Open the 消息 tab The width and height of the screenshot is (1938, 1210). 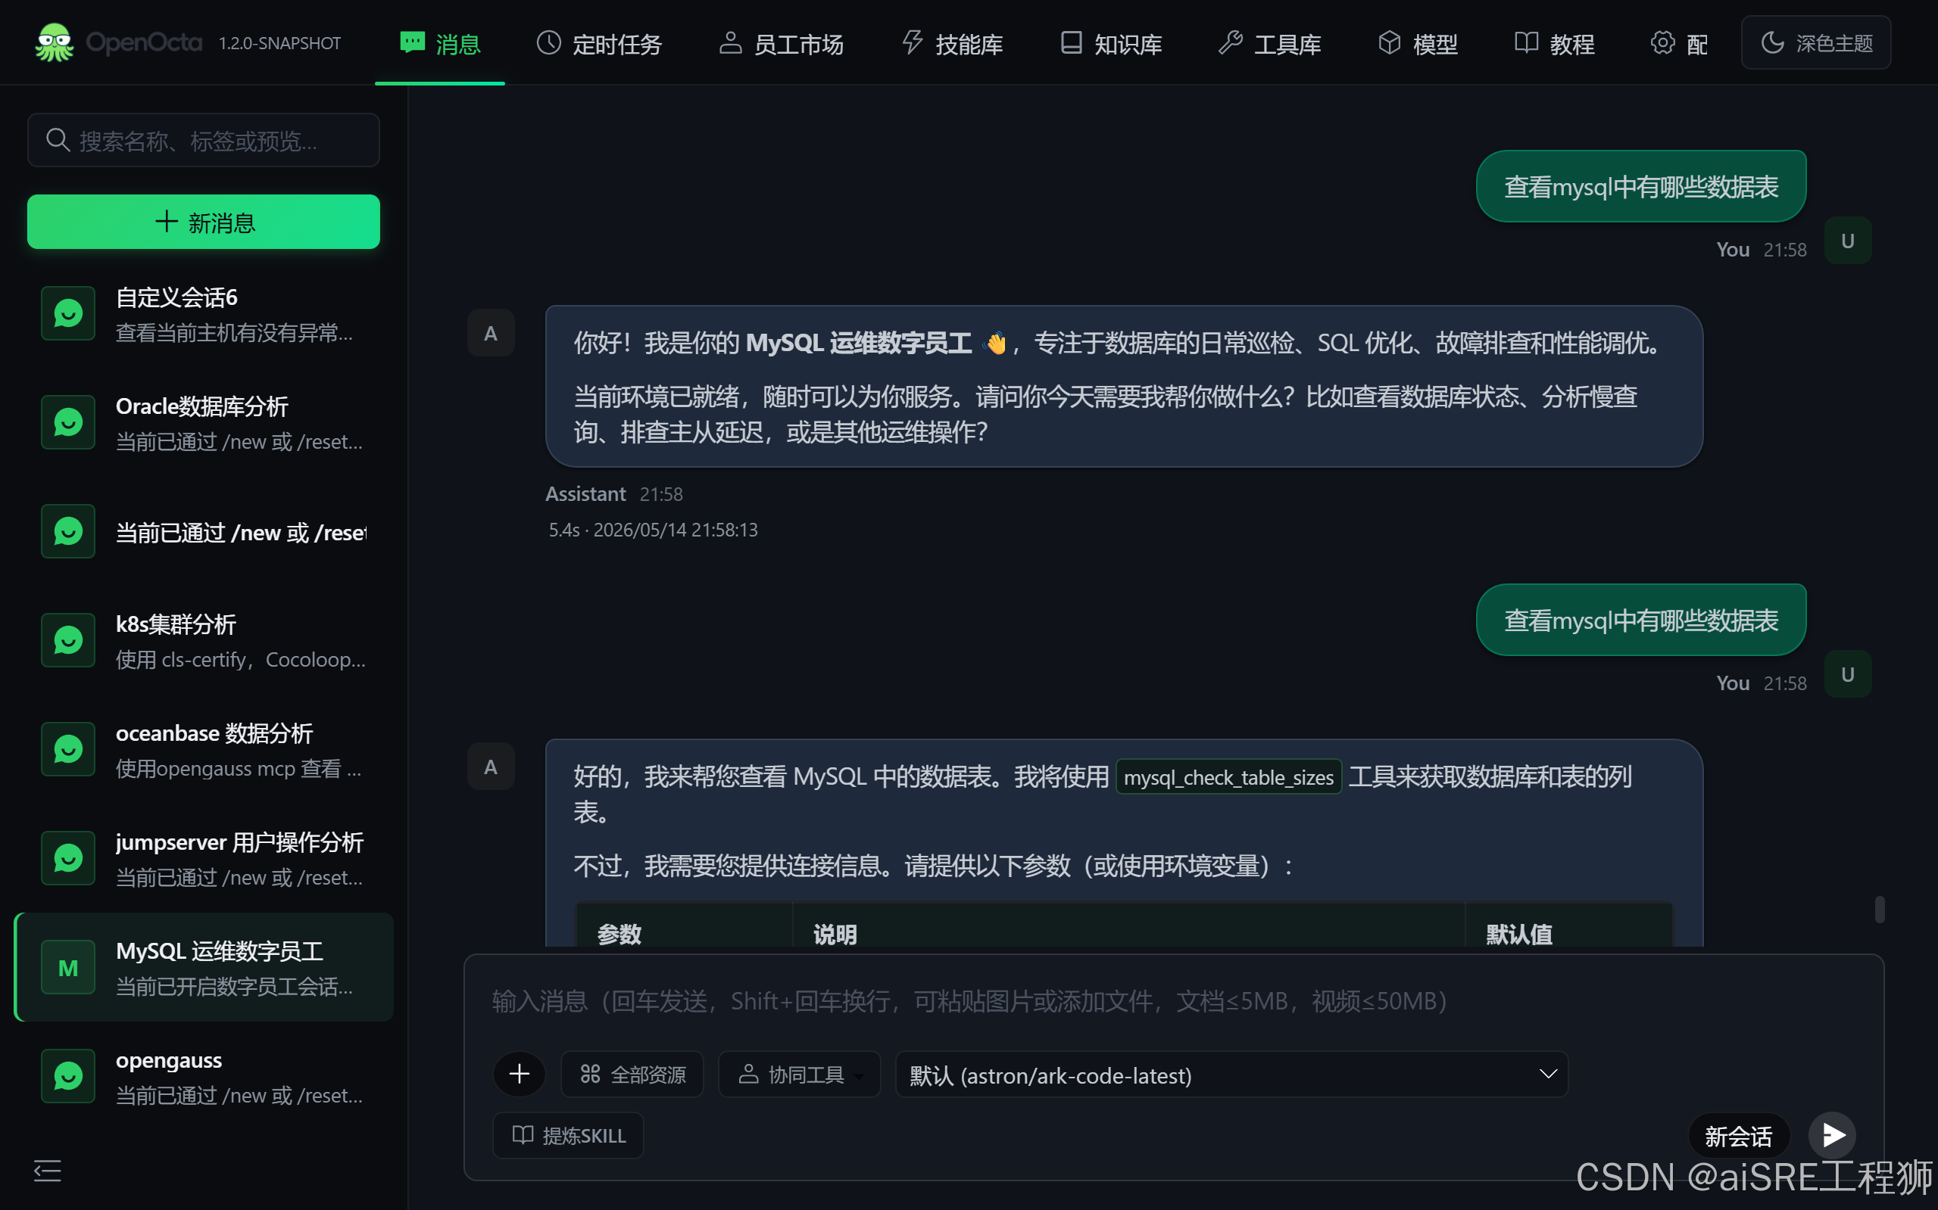[440, 43]
